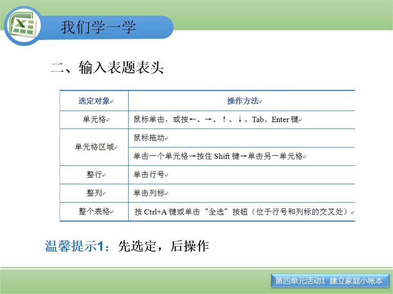Click the 整行 row label

pyautogui.click(x=94, y=174)
